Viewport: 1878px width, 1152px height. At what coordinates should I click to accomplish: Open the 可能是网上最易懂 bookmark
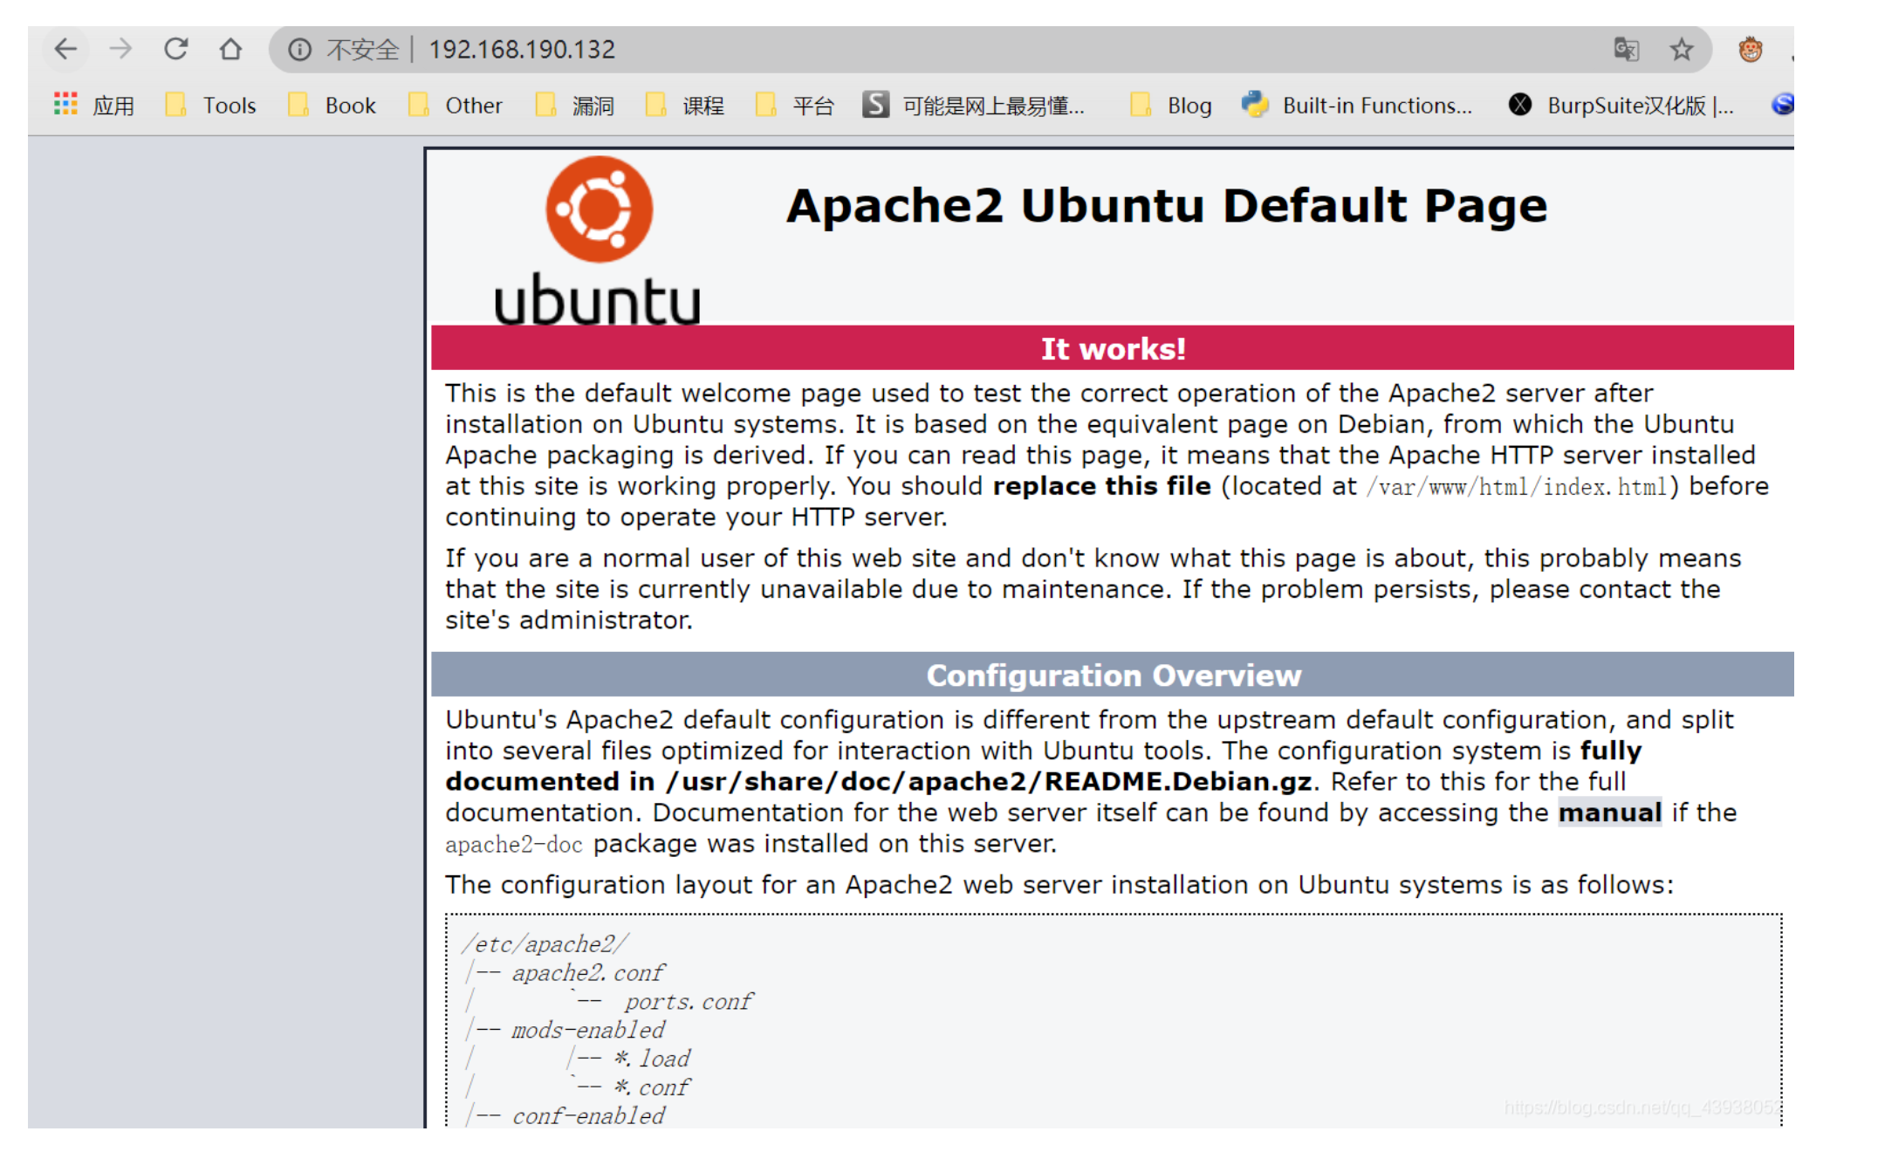[x=974, y=105]
